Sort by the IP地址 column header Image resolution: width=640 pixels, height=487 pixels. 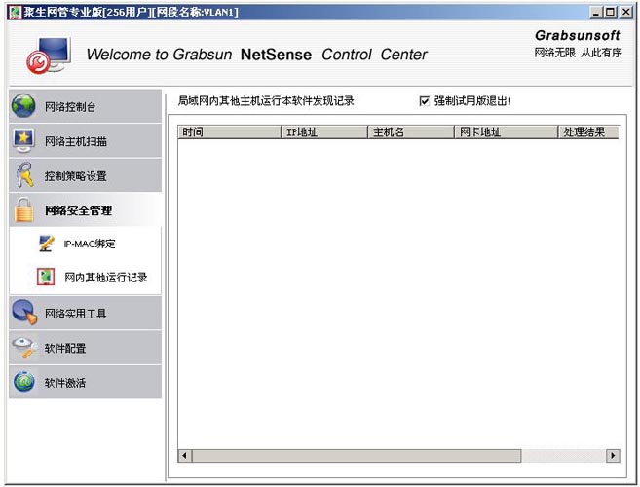(x=324, y=131)
